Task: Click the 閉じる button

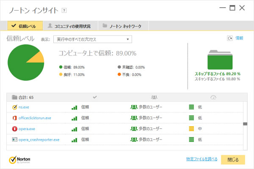Action: coord(233,160)
